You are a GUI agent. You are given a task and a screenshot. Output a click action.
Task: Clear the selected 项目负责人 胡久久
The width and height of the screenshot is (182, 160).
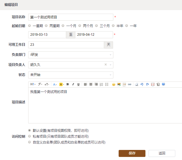click(x=106, y=65)
